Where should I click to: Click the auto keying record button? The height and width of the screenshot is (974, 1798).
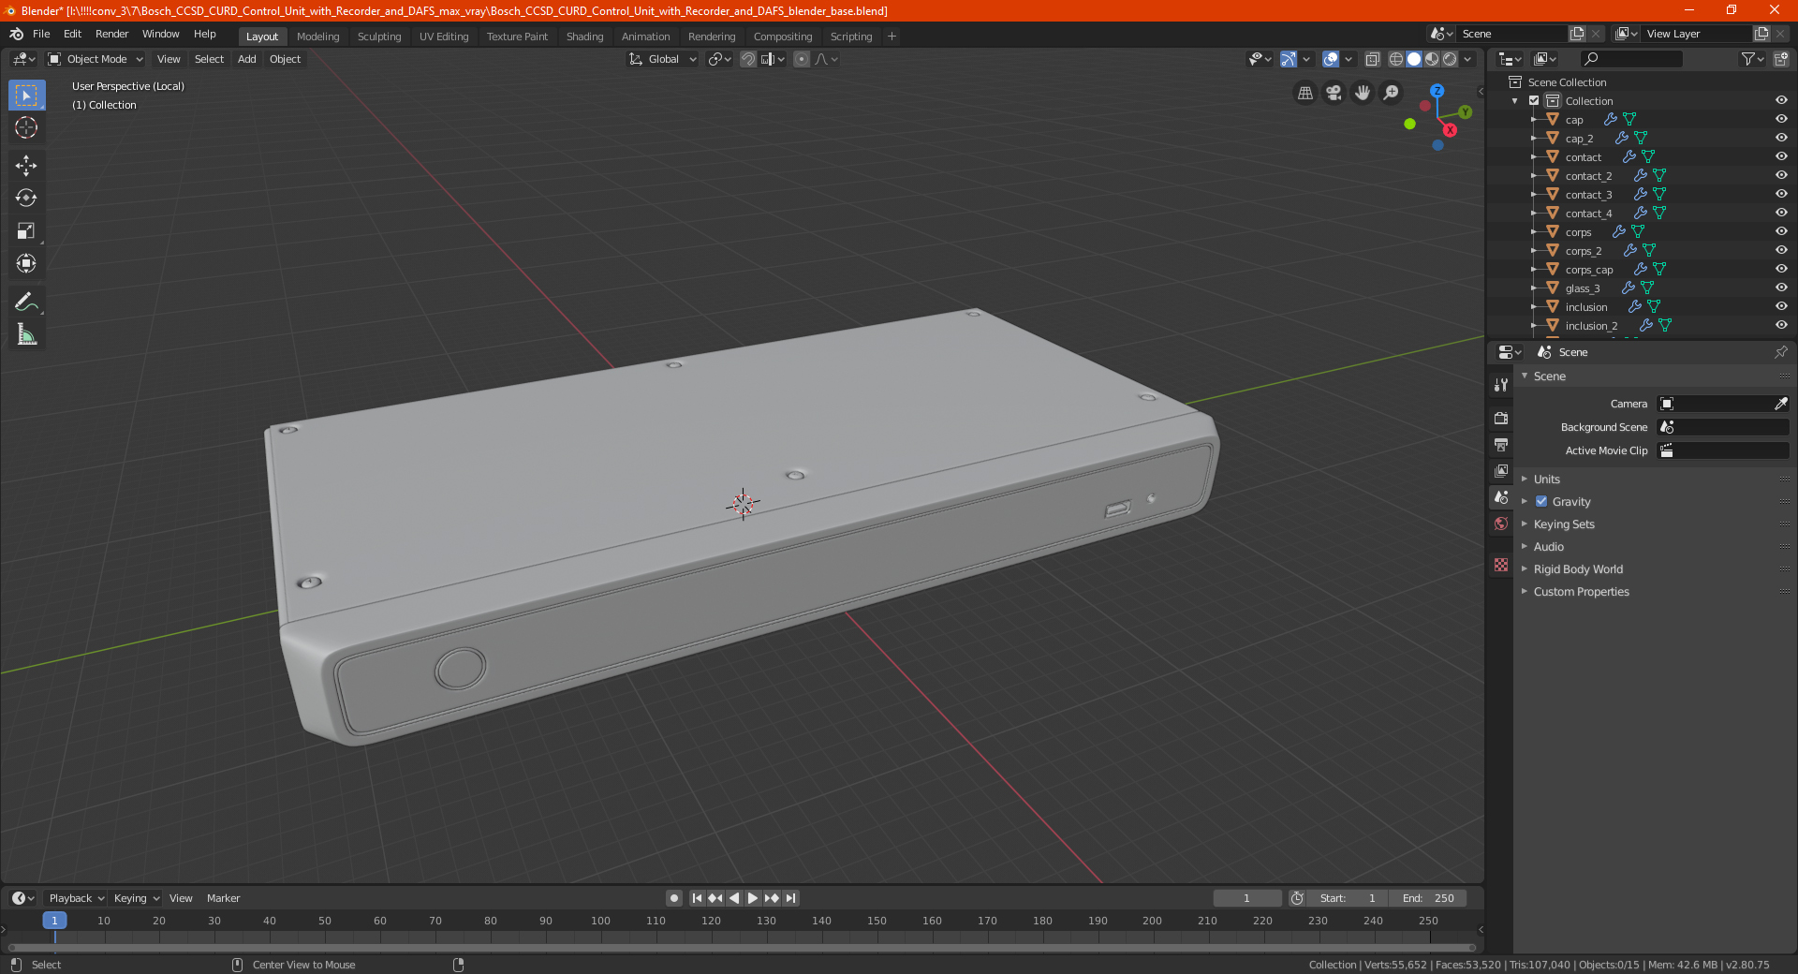(673, 898)
